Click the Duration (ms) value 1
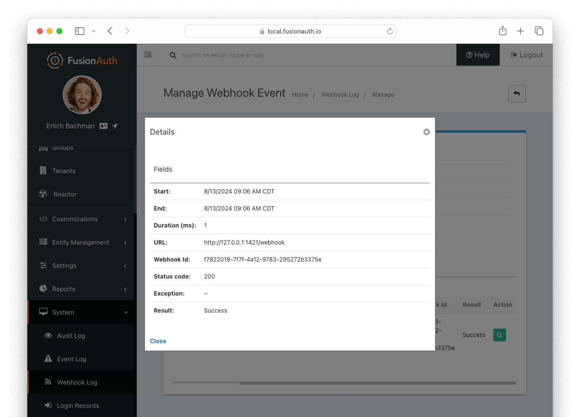This screenshot has height=417, width=580. (205, 225)
